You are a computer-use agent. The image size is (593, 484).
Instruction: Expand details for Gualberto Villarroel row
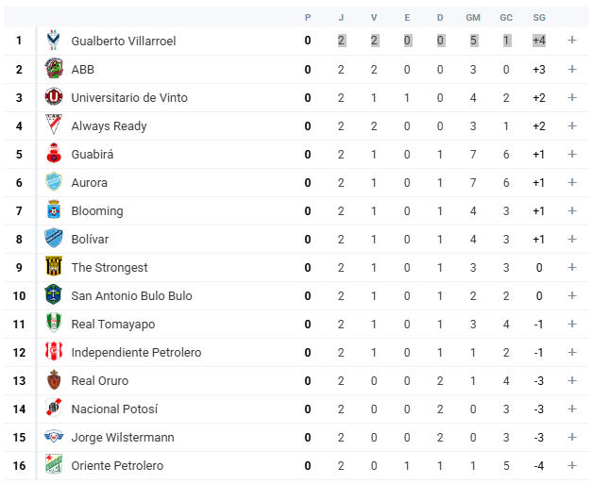pyautogui.click(x=572, y=40)
